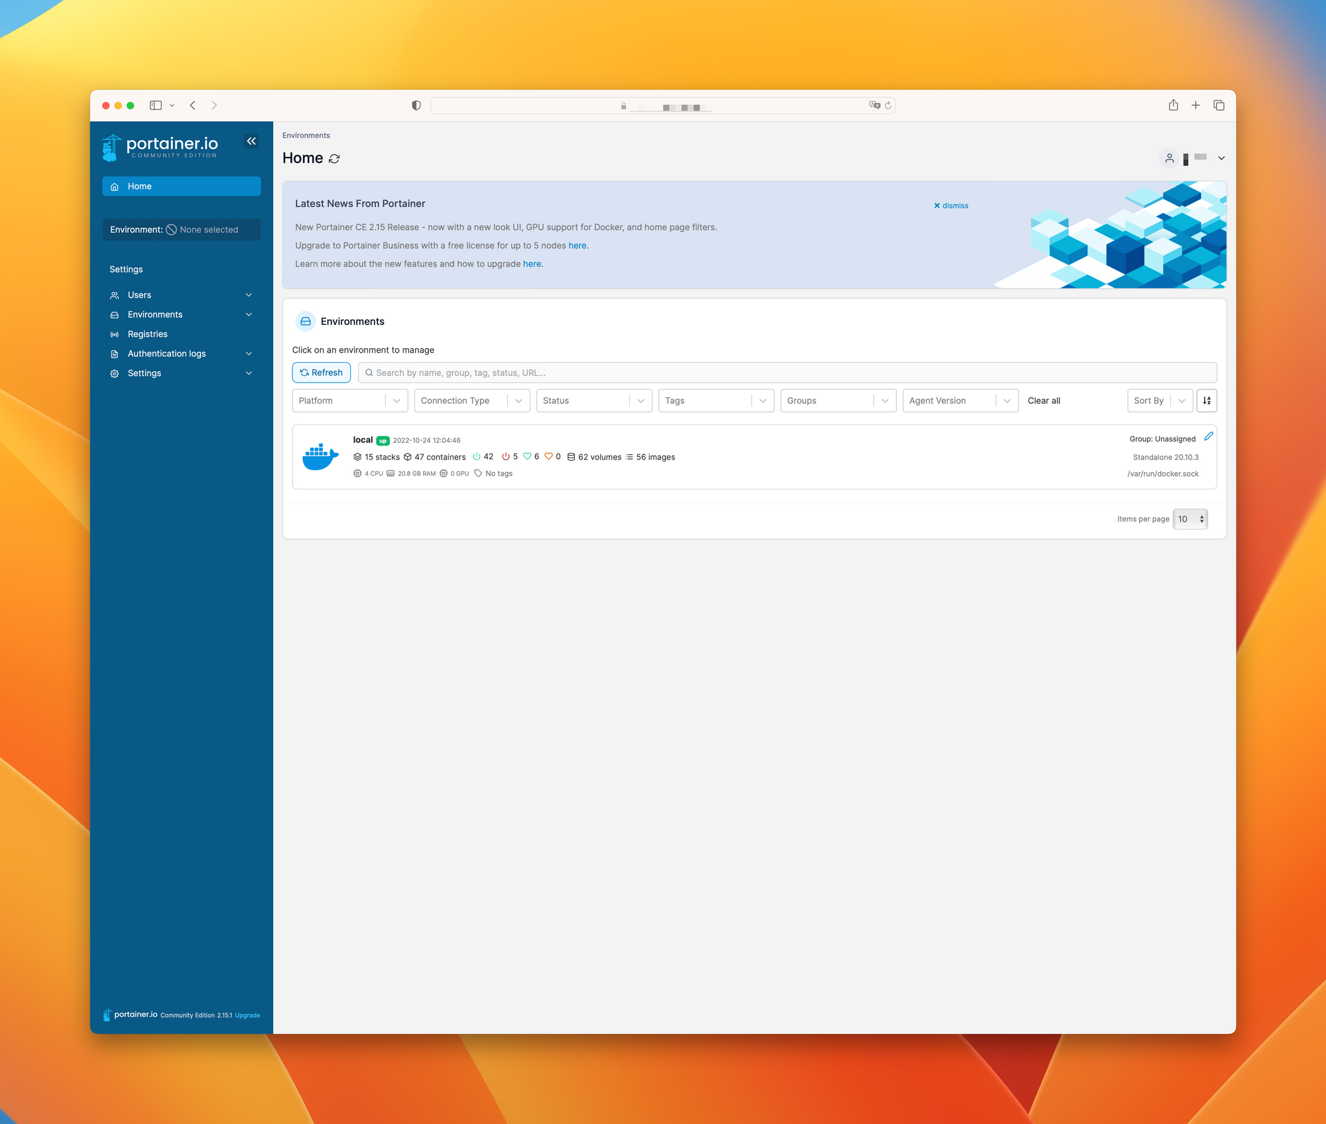Open the user account dropdown chevron
The width and height of the screenshot is (1326, 1124).
pos(1221,158)
